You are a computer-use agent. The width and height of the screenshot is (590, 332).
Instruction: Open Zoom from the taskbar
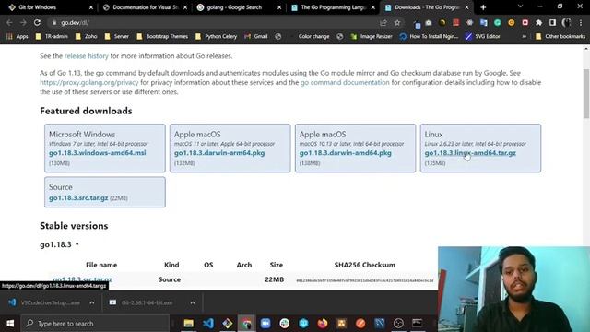(x=265, y=324)
